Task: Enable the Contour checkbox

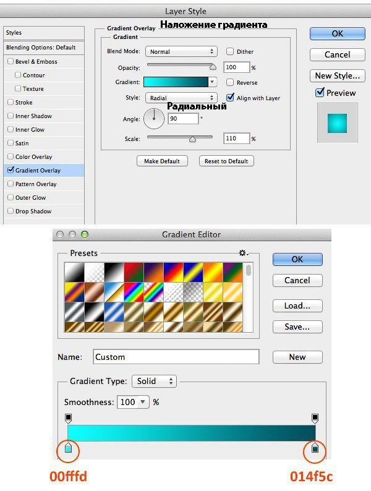Action: point(18,75)
